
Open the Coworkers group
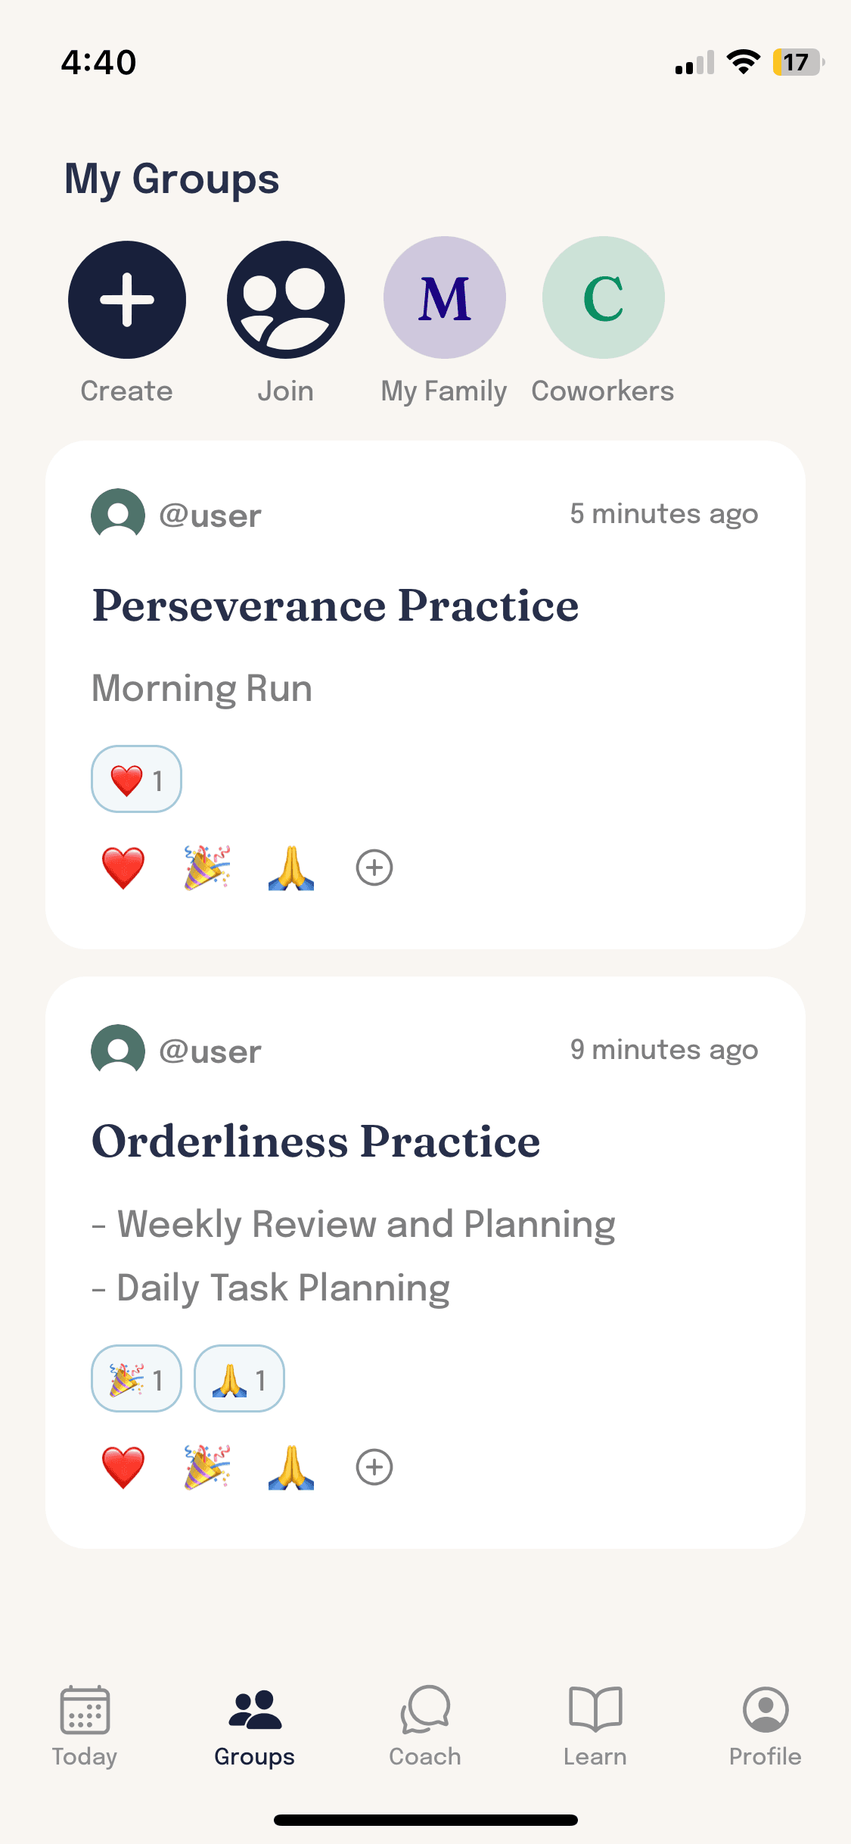(x=604, y=297)
